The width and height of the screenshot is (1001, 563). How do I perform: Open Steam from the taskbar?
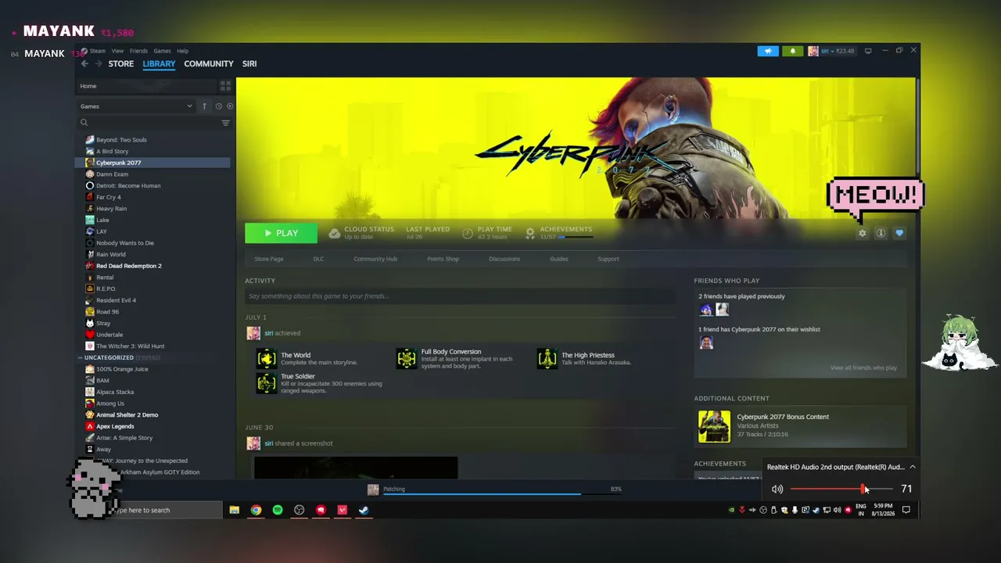pyautogui.click(x=364, y=510)
